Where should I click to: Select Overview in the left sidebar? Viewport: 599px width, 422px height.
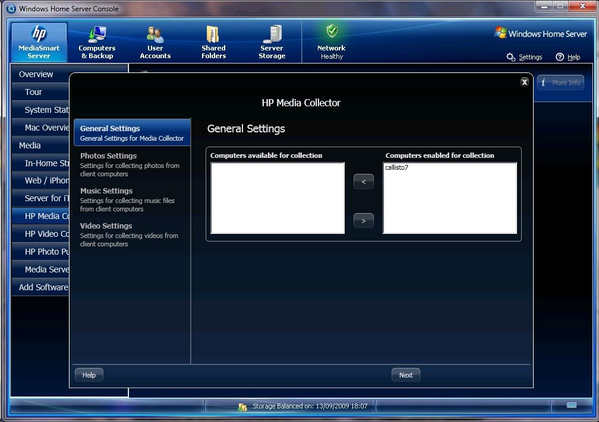click(x=36, y=74)
